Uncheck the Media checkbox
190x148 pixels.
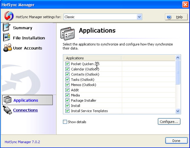(67, 95)
